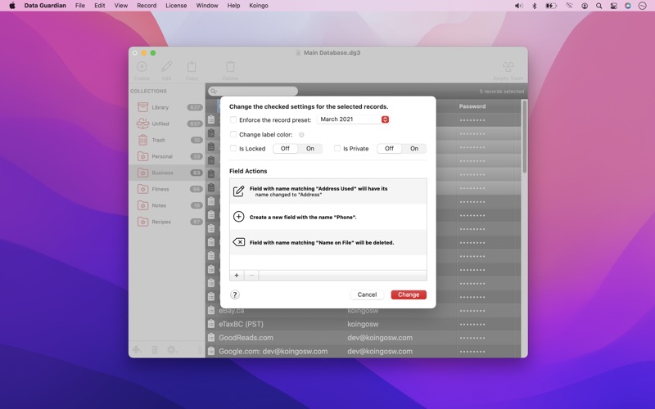
Task: Select the Address Used rename action row
Action: click(328, 191)
